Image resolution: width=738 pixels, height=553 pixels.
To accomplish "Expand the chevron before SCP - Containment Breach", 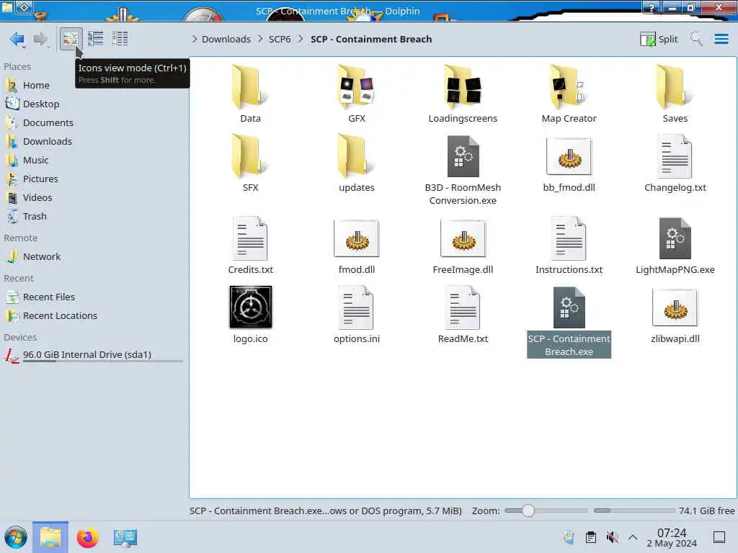I will click(x=301, y=39).
